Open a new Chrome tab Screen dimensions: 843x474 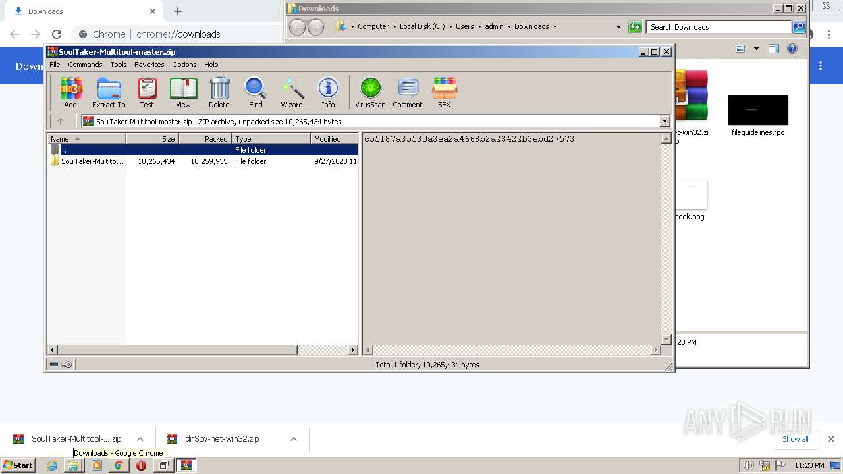click(178, 11)
